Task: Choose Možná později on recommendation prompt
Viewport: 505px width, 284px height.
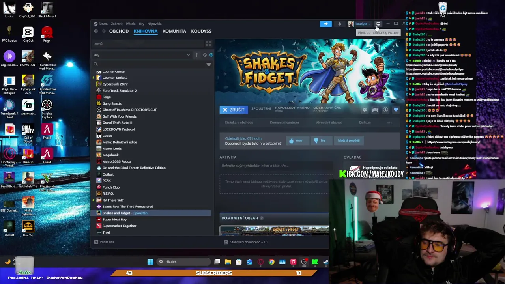Action: point(348,140)
